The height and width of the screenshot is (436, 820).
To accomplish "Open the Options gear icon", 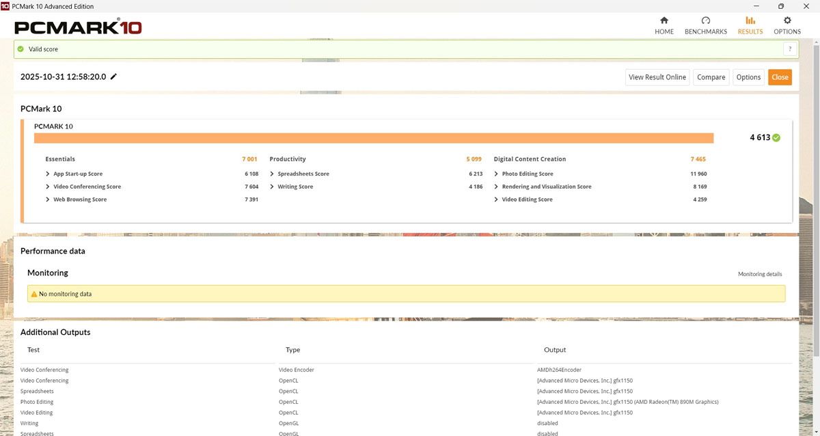I will click(x=787, y=21).
